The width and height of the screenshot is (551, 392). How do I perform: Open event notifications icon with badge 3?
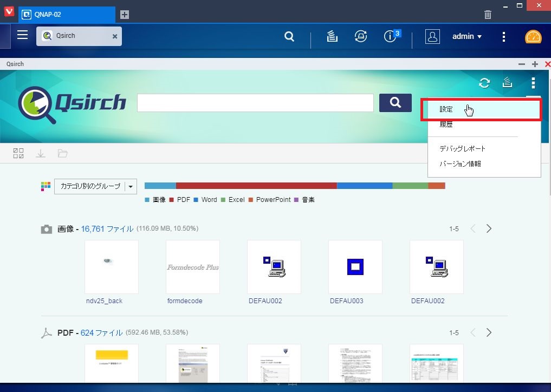click(391, 36)
